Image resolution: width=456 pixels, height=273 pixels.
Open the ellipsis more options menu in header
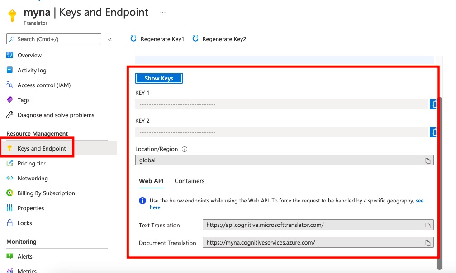[x=163, y=12]
